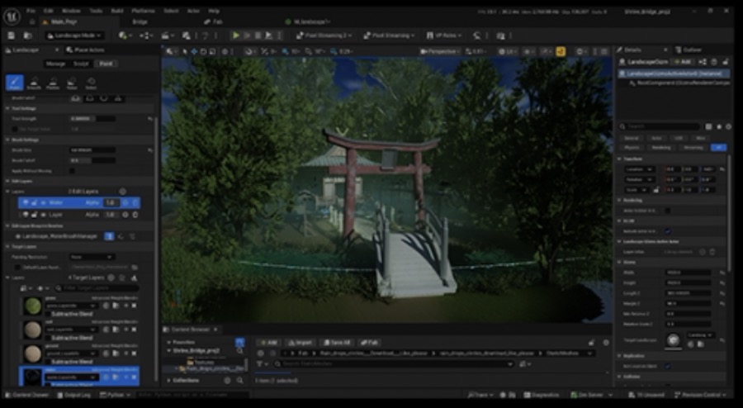The height and width of the screenshot is (408, 743).
Task: Click the Content Browser settings gear
Action: [x=606, y=342]
